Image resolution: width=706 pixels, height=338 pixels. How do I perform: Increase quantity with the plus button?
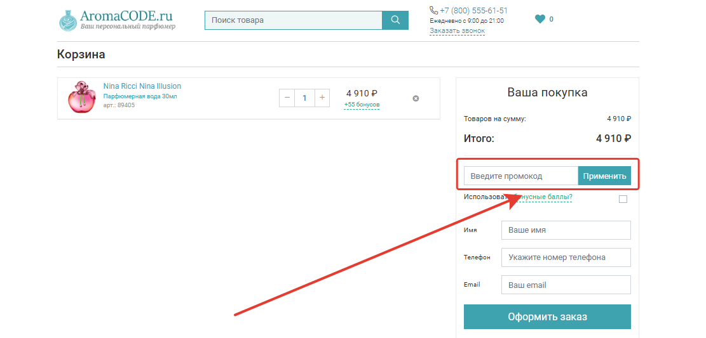click(x=322, y=98)
